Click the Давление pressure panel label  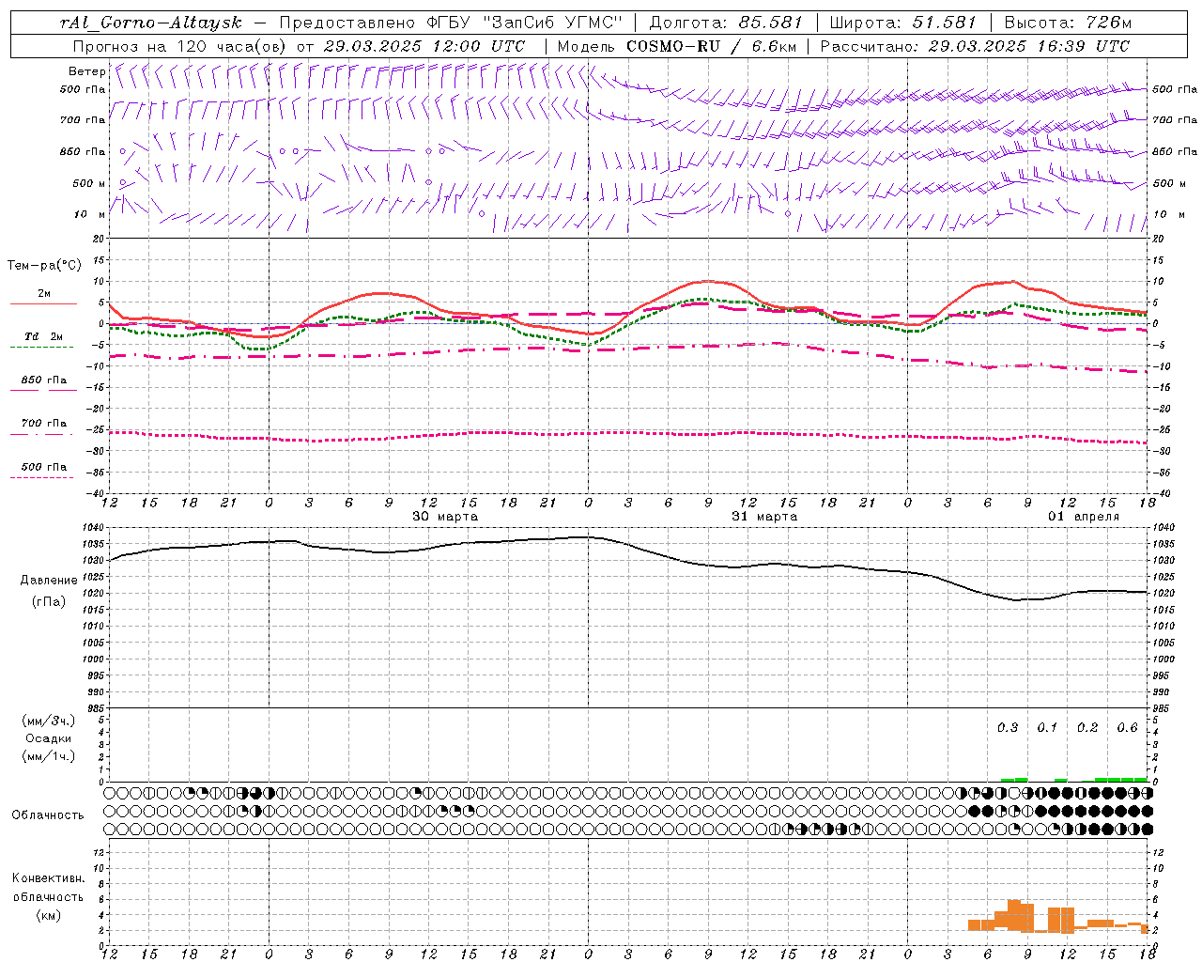49,581
